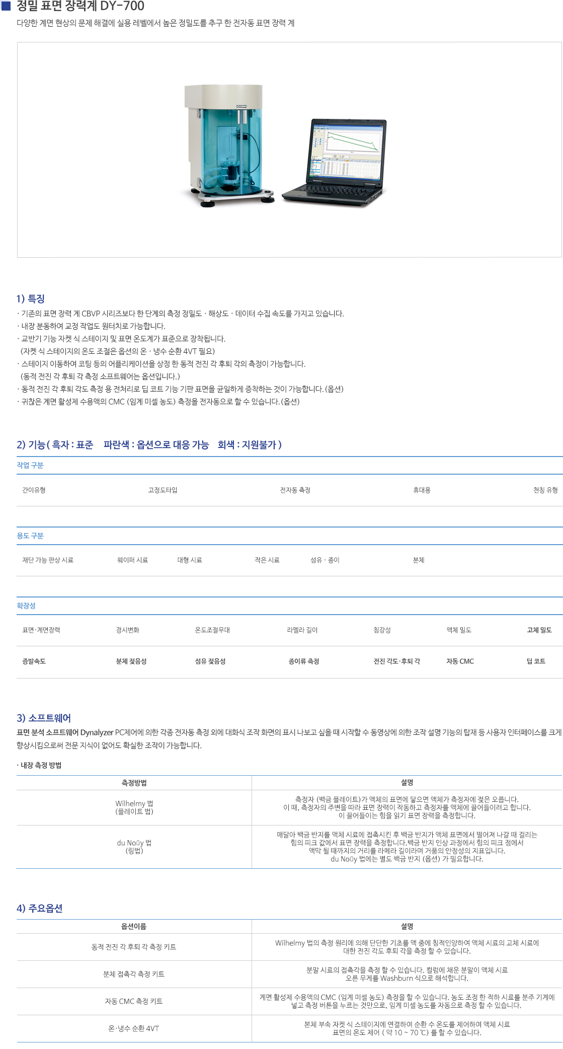Image resolution: width=563 pixels, height=1049 pixels.
Task: Select the '용도 구분' category label
Action: click(30, 536)
